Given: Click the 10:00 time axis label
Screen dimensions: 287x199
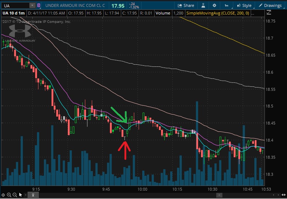Looking at the screenshot, I should coord(142,189).
